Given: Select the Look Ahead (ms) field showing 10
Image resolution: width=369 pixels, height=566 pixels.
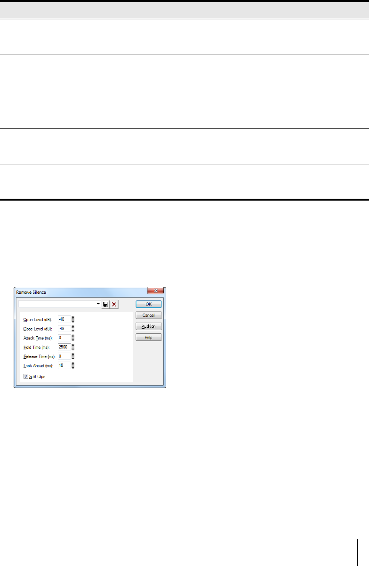Looking at the screenshot, I should 64,365.
